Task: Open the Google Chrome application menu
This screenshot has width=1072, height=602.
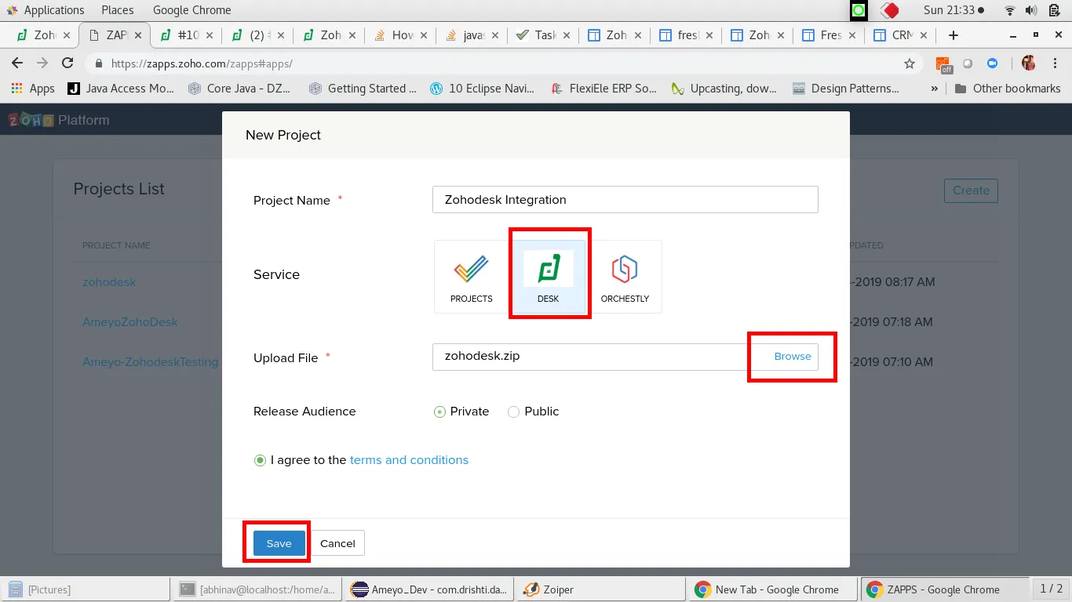Action: coord(191,10)
